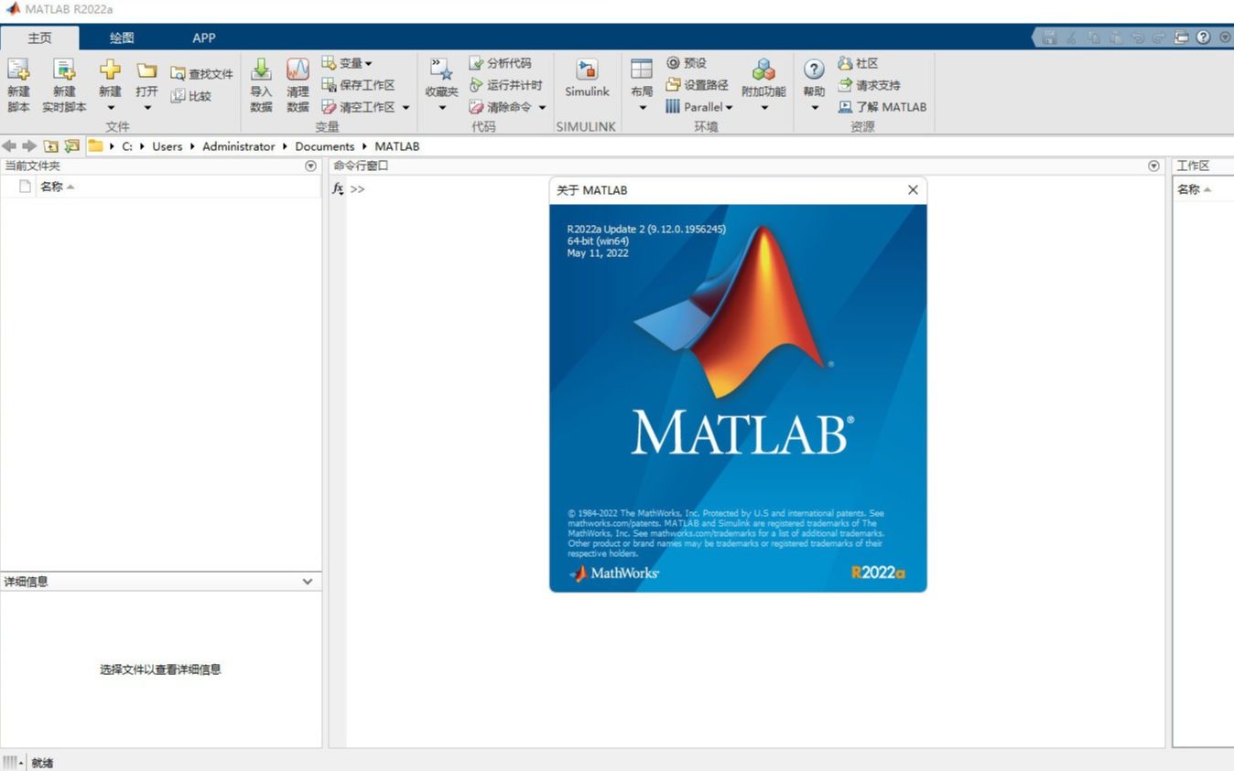Click 设置路径 (Set Path)
The height and width of the screenshot is (771, 1234).
coord(697,85)
